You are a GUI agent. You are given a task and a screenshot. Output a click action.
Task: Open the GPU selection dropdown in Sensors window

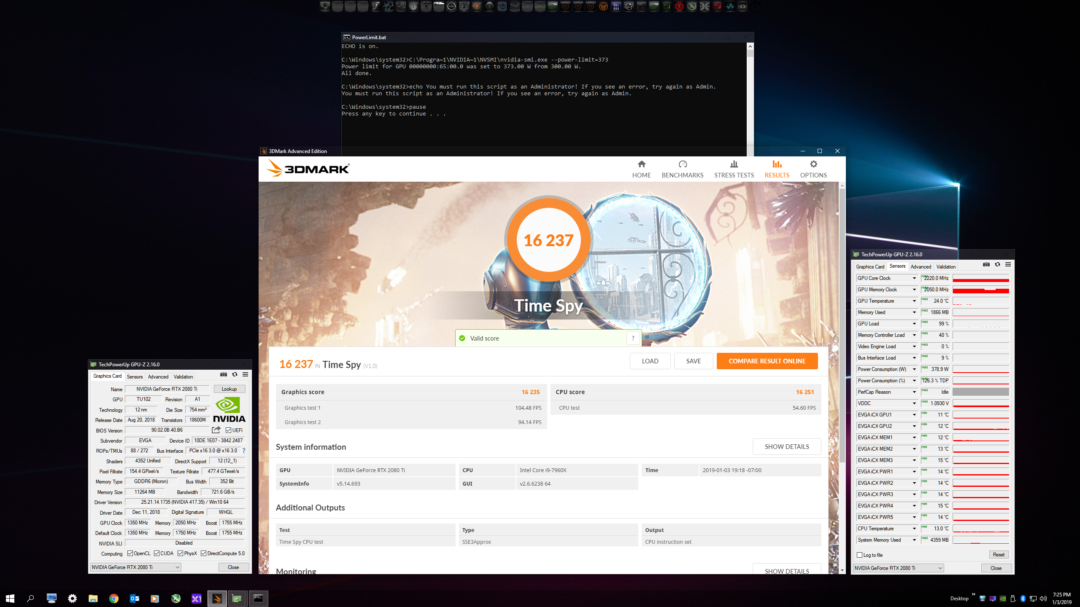click(x=898, y=568)
